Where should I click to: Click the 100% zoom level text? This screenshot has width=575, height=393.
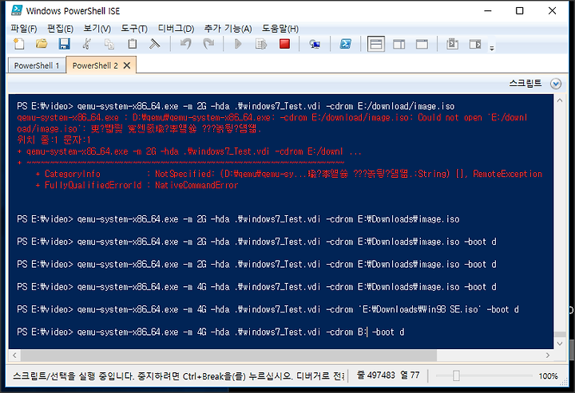[548, 375]
